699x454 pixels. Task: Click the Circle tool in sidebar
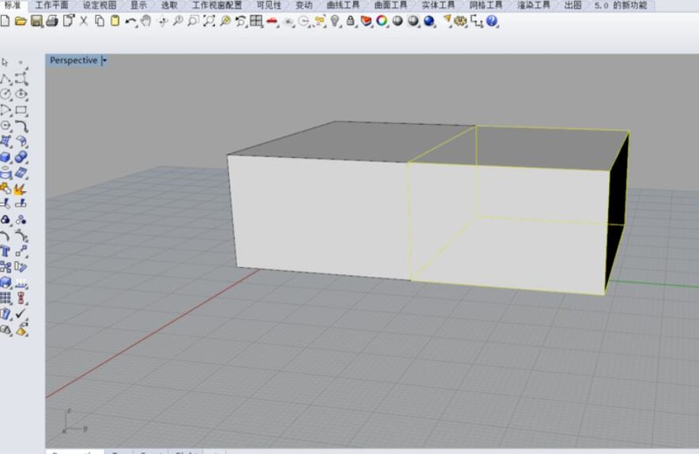(5, 94)
